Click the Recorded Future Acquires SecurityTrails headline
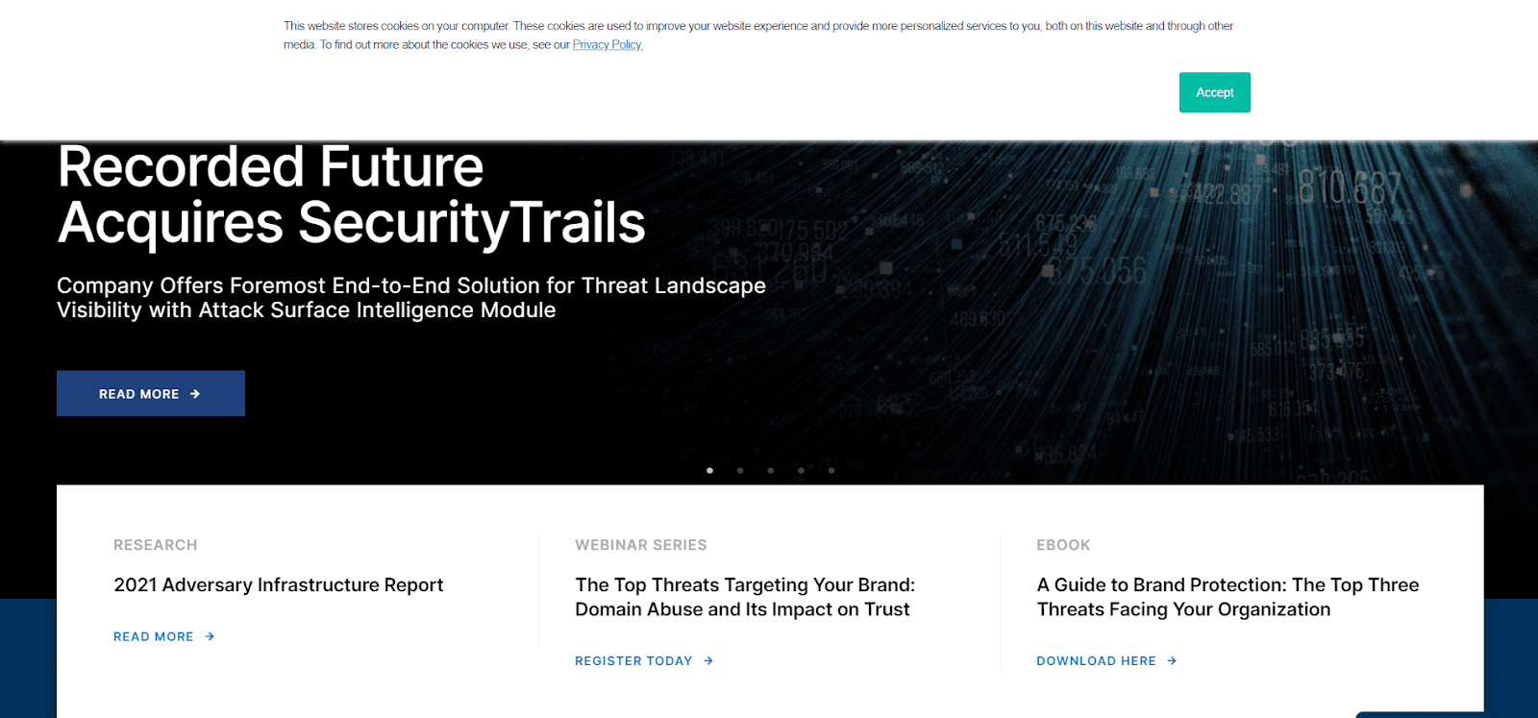 [351, 195]
